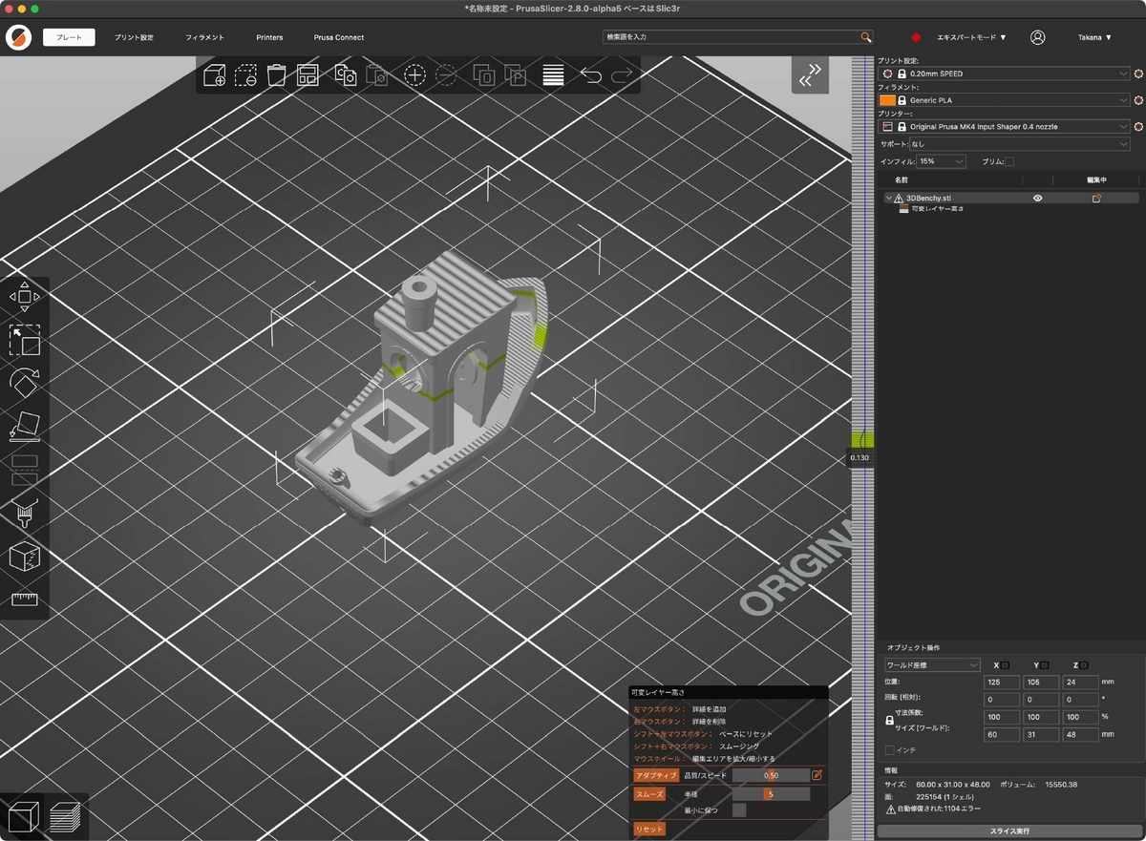
Task: Click the Paste toolbar icon
Action: pyautogui.click(x=376, y=75)
